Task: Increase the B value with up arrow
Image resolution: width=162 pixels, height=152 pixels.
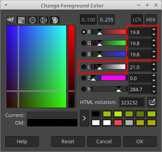Action: click(154, 52)
